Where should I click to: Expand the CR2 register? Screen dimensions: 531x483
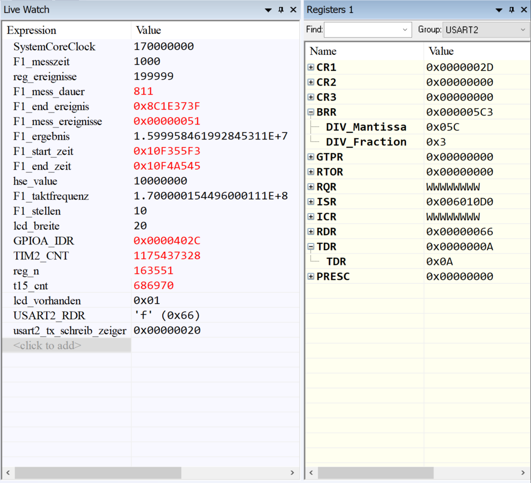pyautogui.click(x=311, y=82)
